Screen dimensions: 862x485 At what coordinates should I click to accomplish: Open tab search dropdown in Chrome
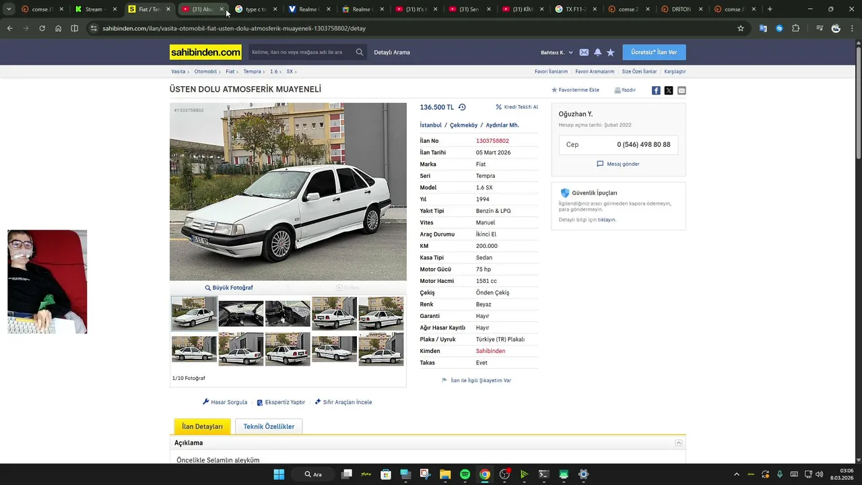[x=9, y=9]
